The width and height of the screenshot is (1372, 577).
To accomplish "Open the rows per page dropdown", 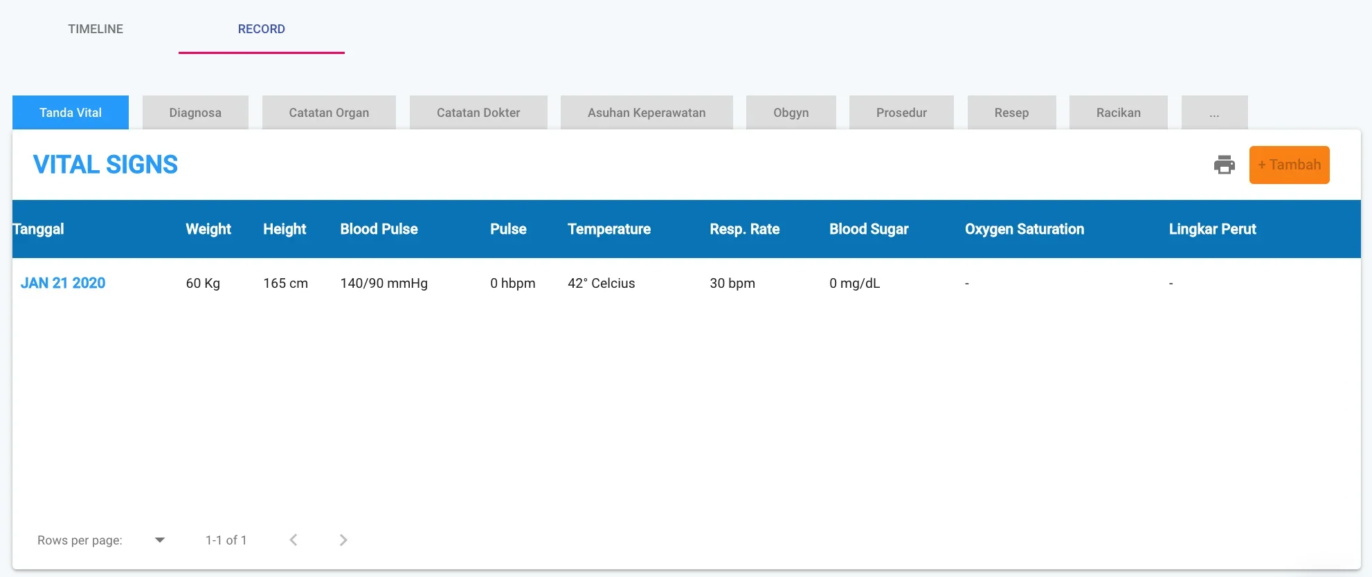I will (x=160, y=540).
